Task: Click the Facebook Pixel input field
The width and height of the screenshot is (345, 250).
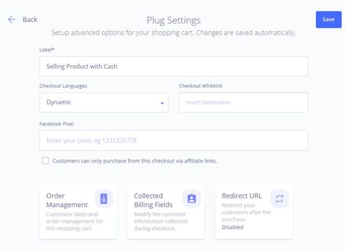Action: click(x=174, y=140)
